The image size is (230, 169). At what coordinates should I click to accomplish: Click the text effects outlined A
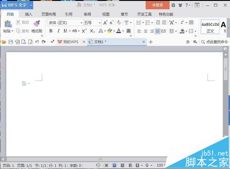[x=101, y=31]
